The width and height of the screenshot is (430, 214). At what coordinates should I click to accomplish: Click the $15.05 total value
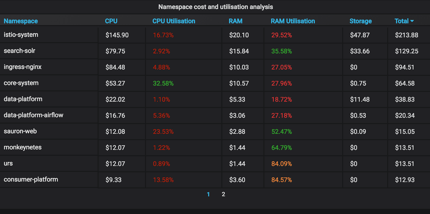(x=405, y=132)
